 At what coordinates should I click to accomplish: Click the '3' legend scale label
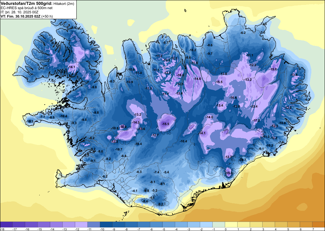(x=263, y=229)
